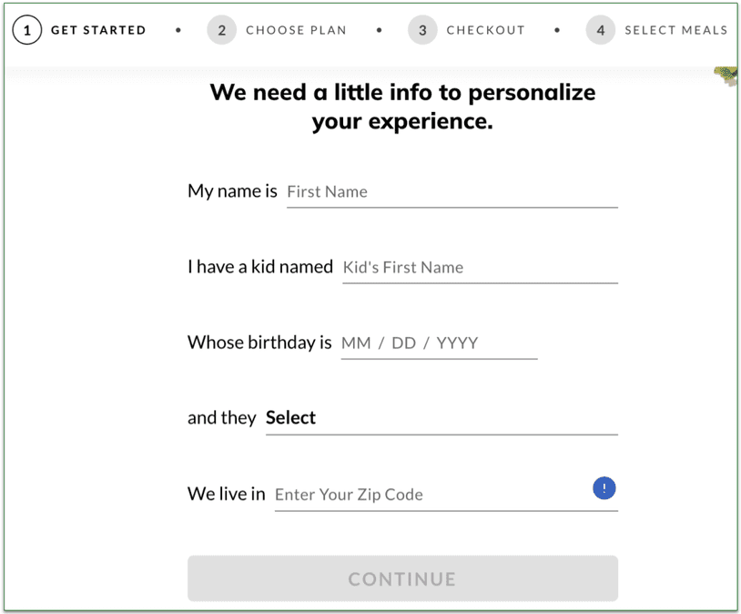Click the 'We live in' label

(x=227, y=494)
